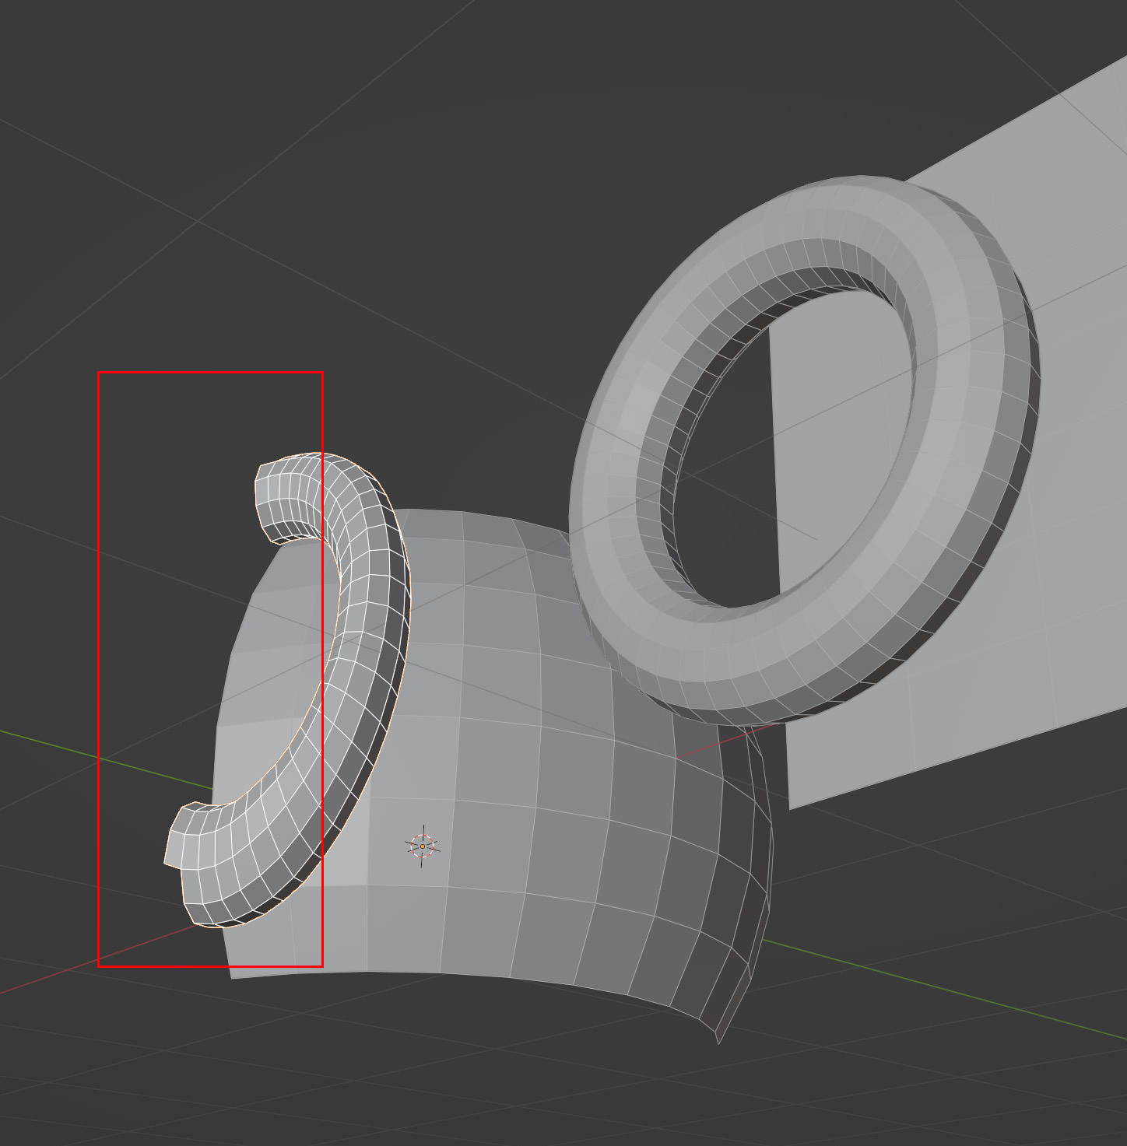This screenshot has height=1146, width=1127.
Task: Click the red rectangle outline's top edge
Action: click(210, 373)
